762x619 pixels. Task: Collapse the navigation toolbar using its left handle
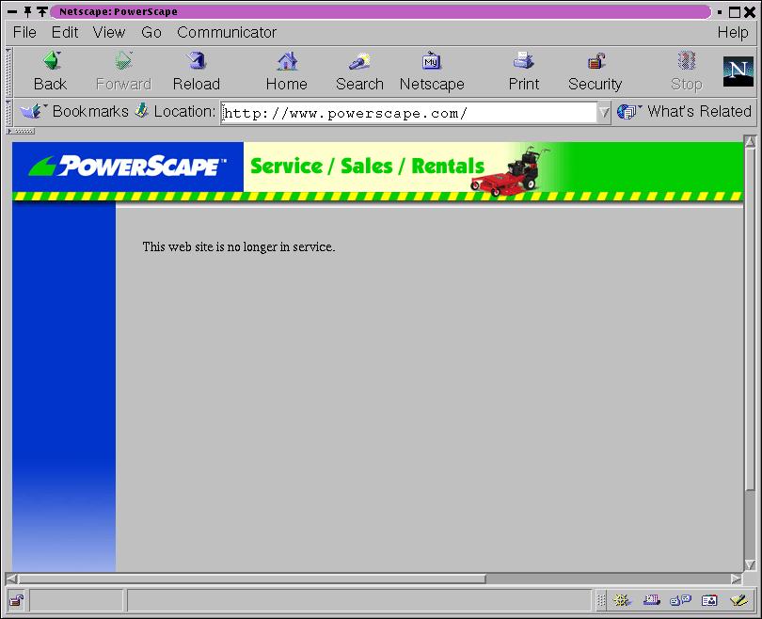(x=9, y=71)
